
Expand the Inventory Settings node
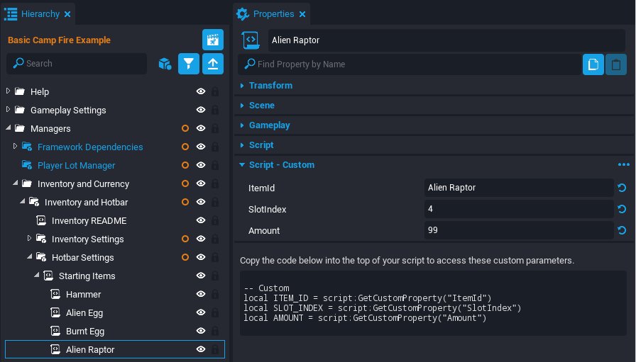30,239
